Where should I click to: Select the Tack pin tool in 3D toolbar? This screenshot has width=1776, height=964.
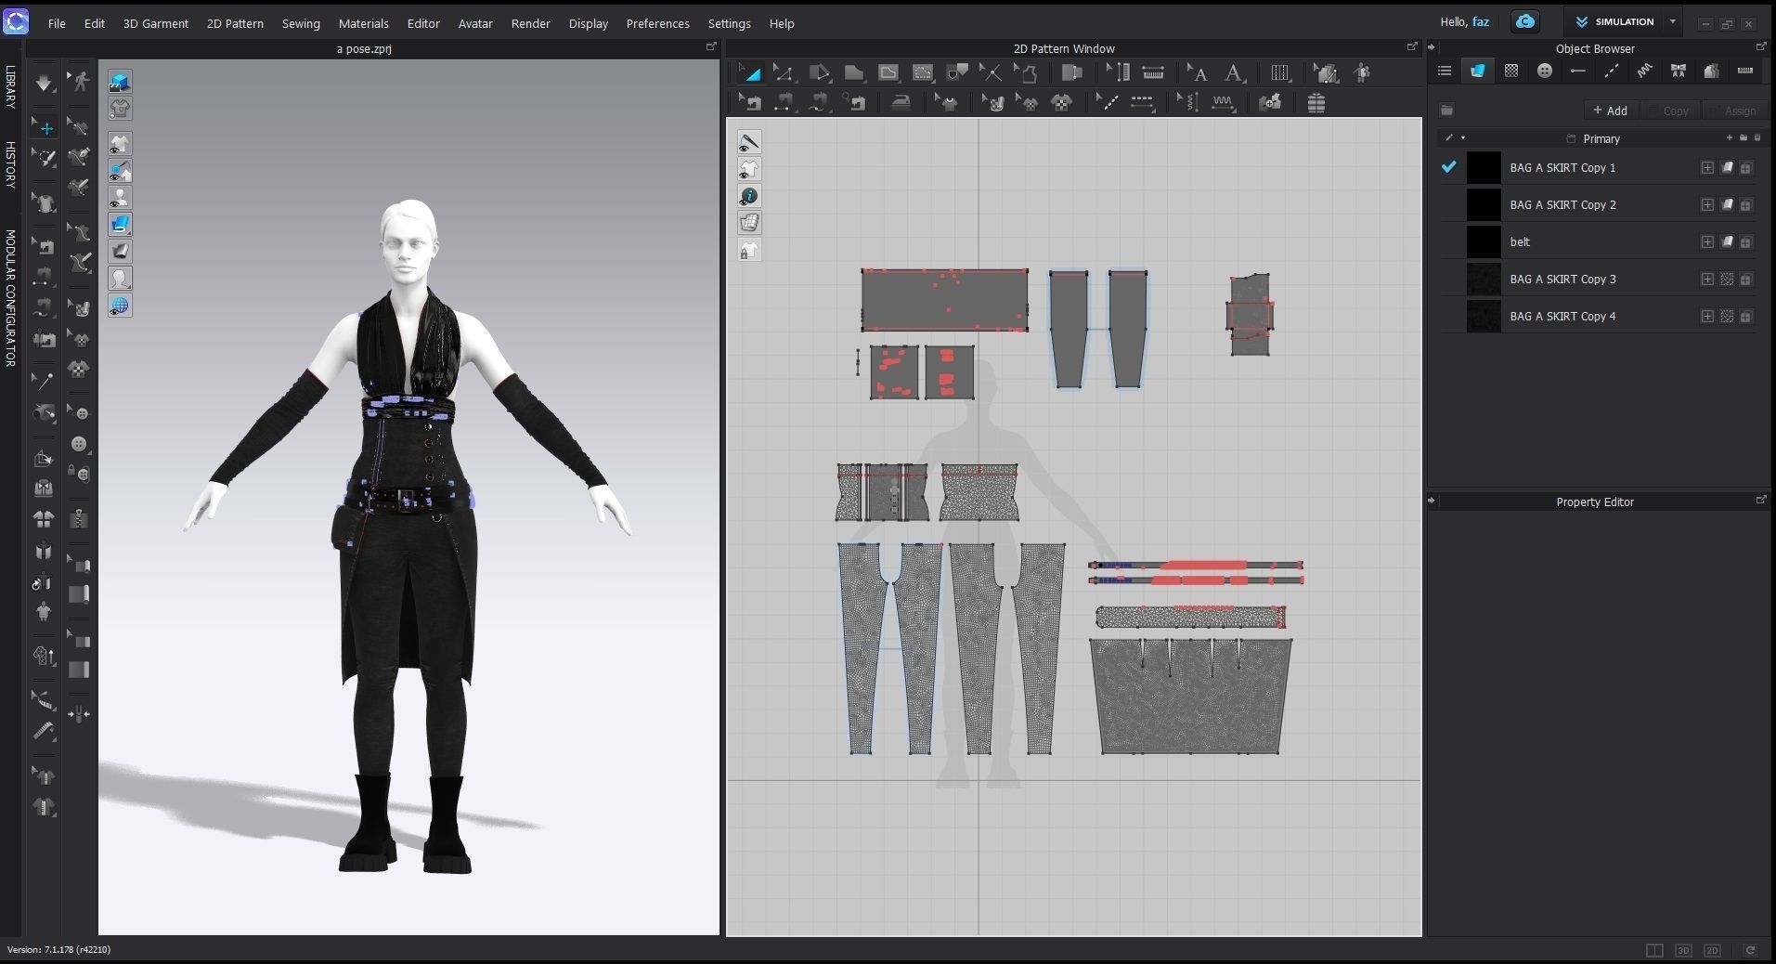pyautogui.click(x=44, y=380)
